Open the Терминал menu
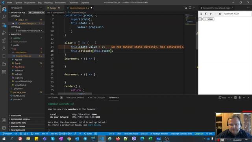The height and width of the screenshot is (142, 252). coord(73,3)
